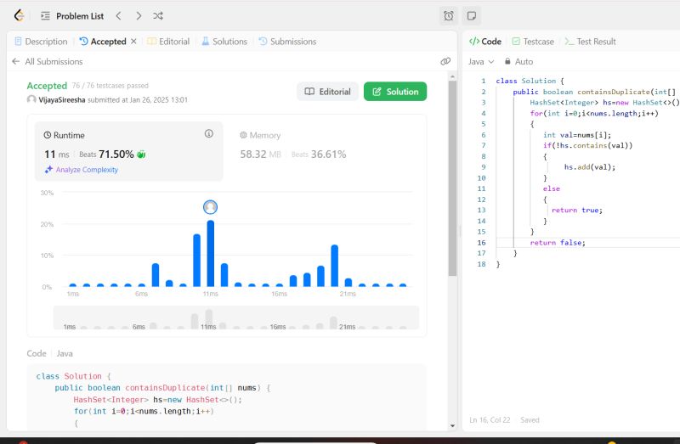Click the green Solution button
This screenshot has height=444, width=680.
[x=395, y=92]
